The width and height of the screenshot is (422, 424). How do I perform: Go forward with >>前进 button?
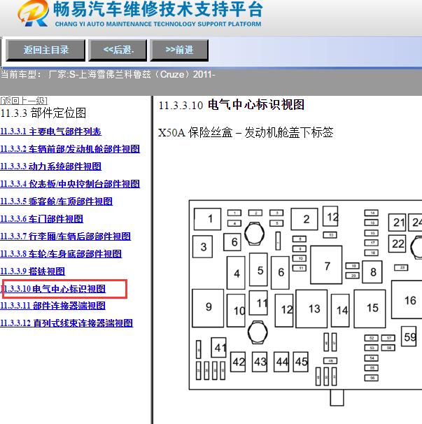click(x=179, y=50)
